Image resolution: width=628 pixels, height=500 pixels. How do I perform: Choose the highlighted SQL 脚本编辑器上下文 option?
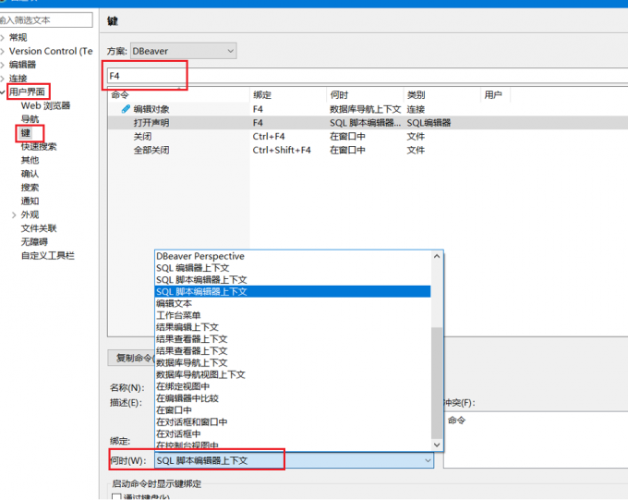click(293, 291)
